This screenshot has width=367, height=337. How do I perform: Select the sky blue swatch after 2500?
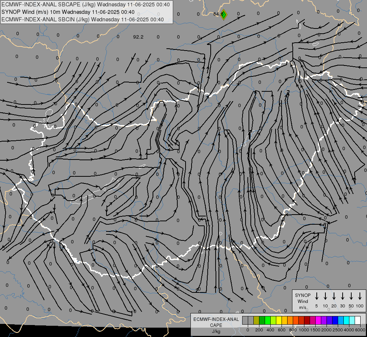click(341, 320)
